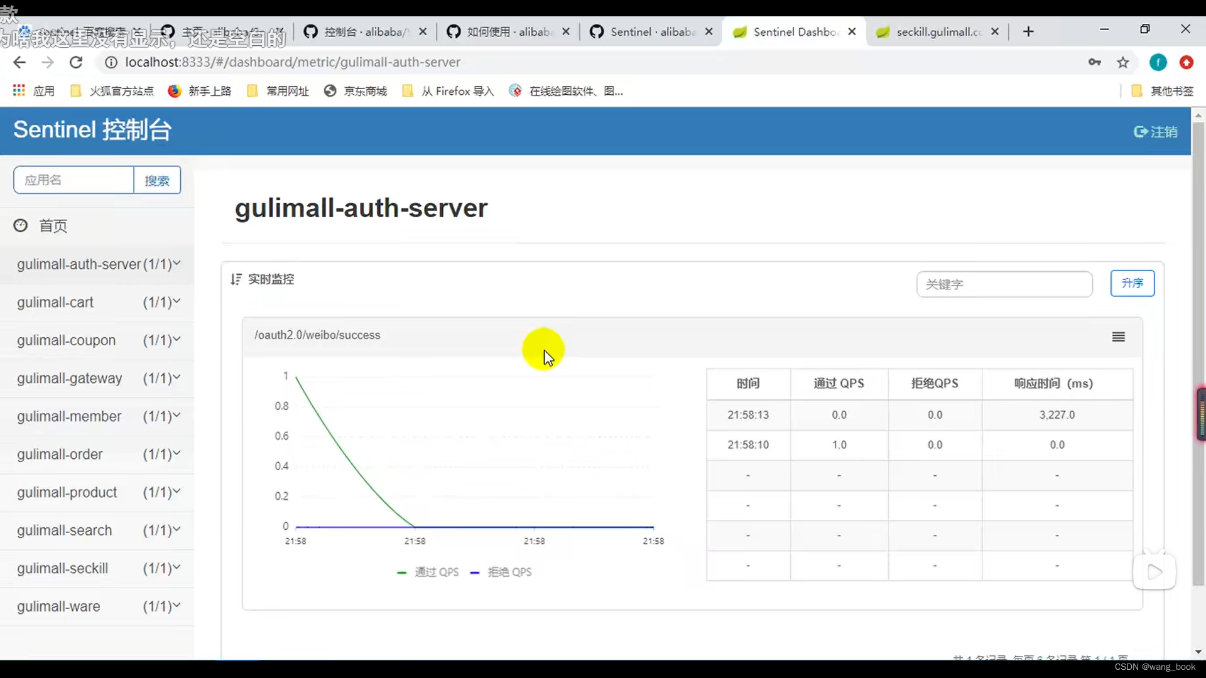Close the 控制台 alibaba tab
The height and width of the screenshot is (678, 1206).
423,31
